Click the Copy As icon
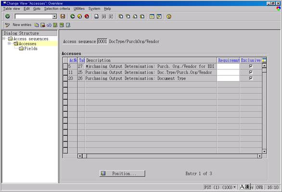This screenshot has width=282, height=192. 37,25
